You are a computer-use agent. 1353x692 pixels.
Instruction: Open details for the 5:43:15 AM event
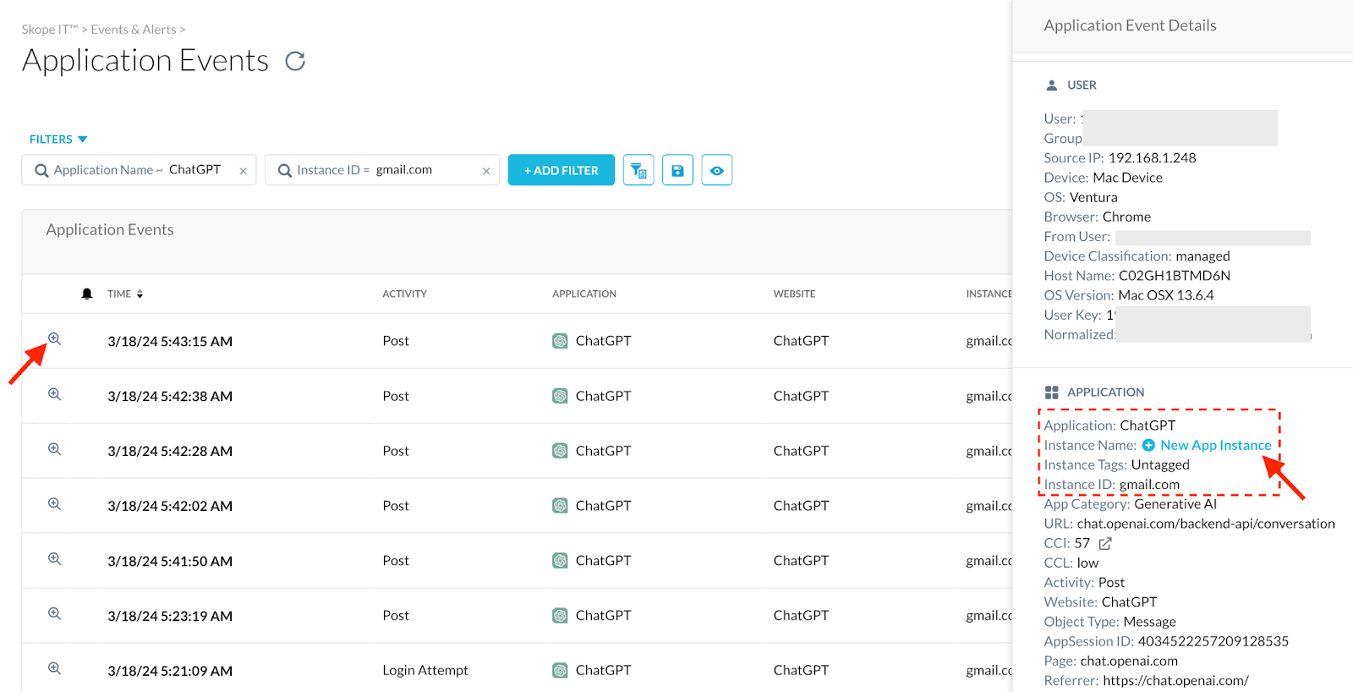pyautogui.click(x=54, y=338)
